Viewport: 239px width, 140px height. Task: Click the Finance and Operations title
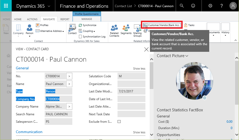click(84, 6)
